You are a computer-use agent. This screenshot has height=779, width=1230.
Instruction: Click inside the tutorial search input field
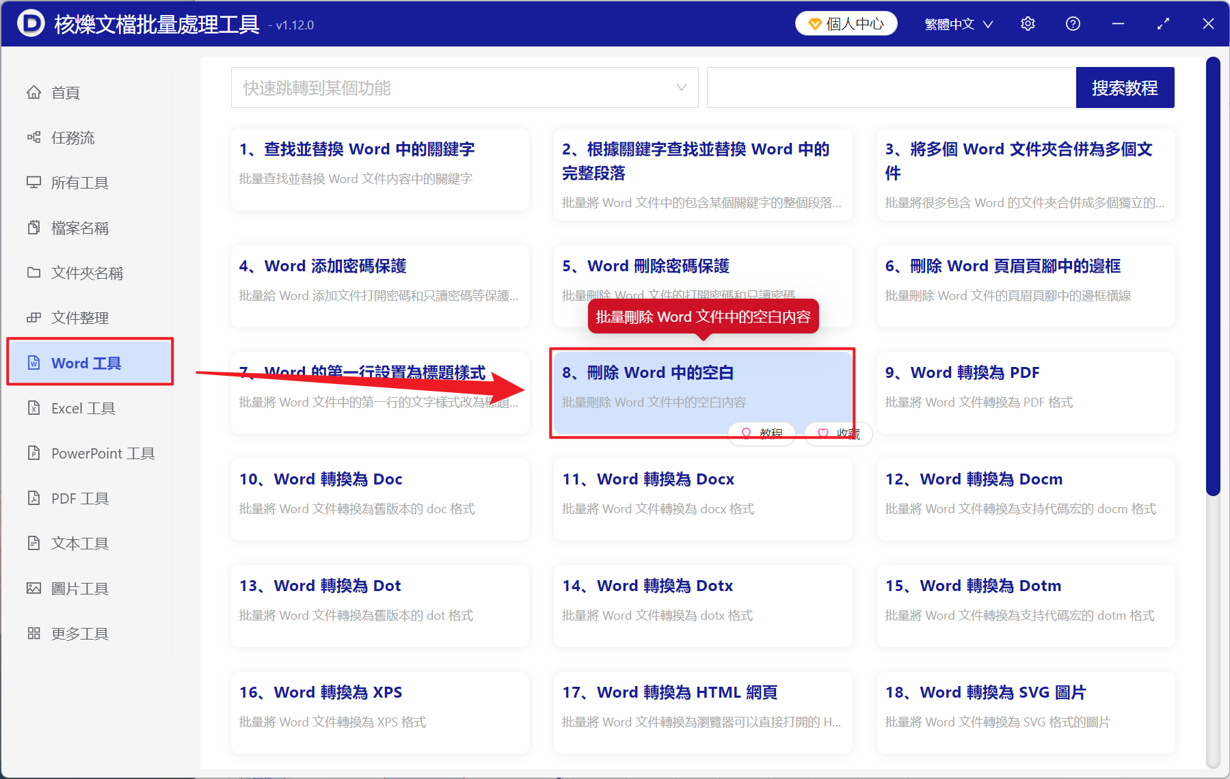coord(889,87)
